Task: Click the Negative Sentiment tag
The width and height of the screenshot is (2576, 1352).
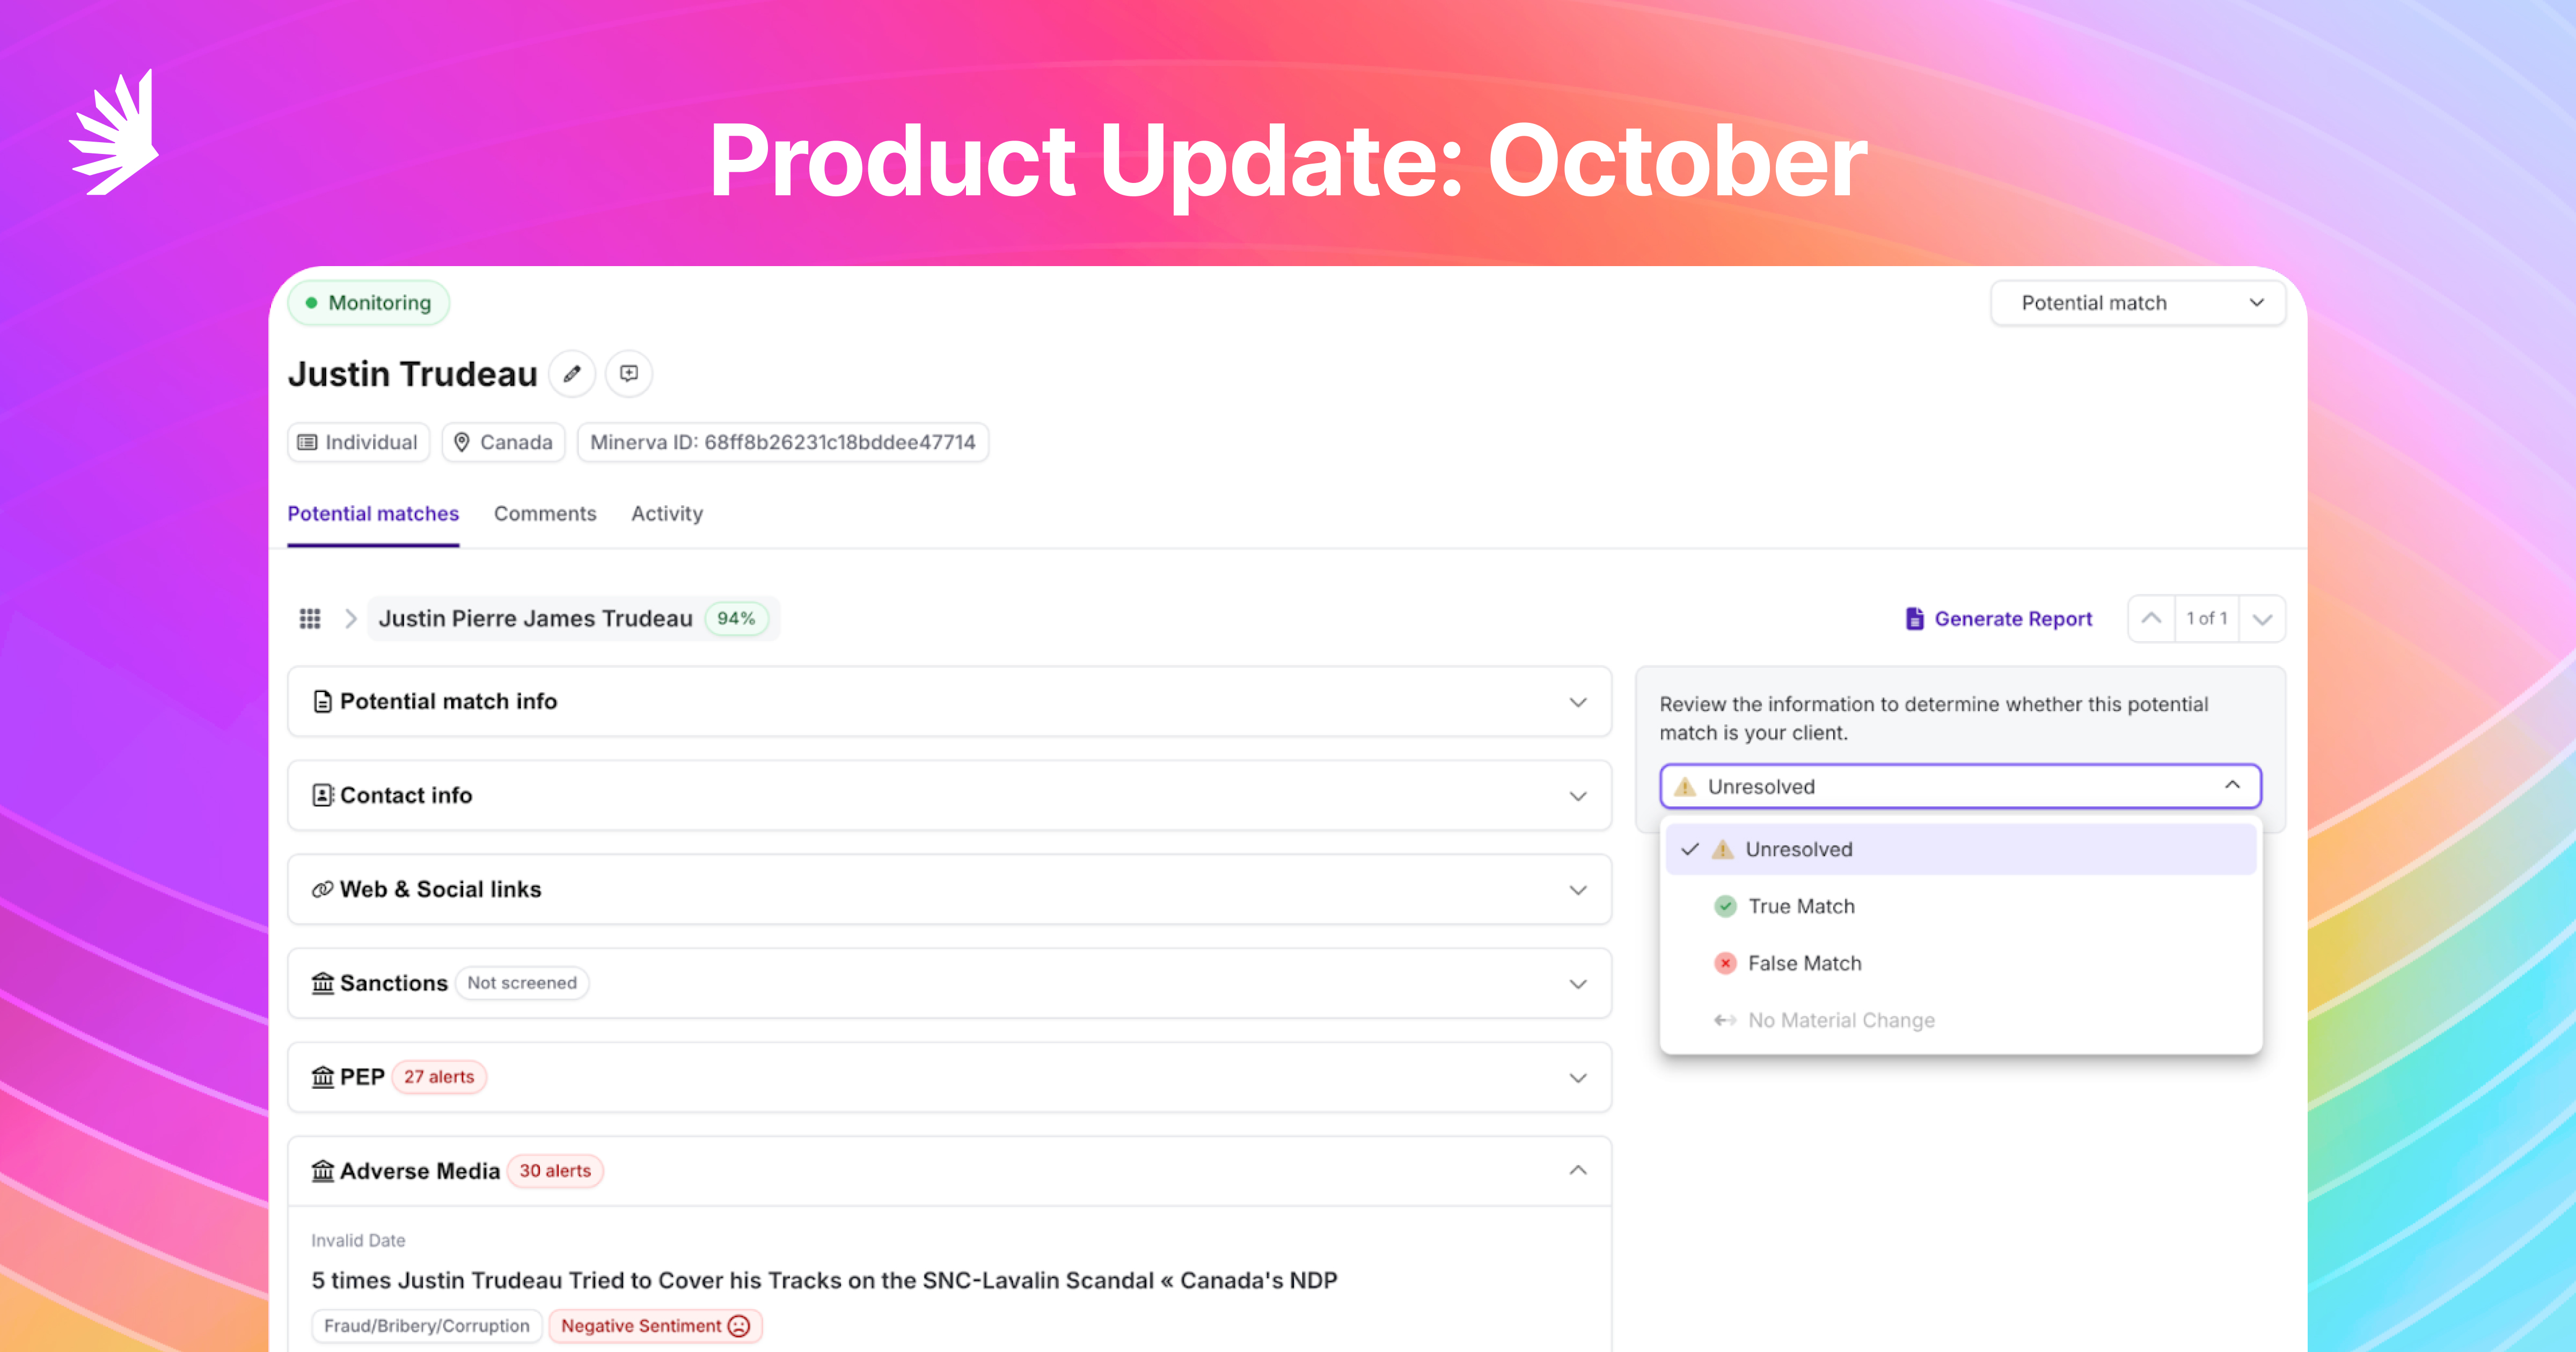Action: [x=655, y=1326]
